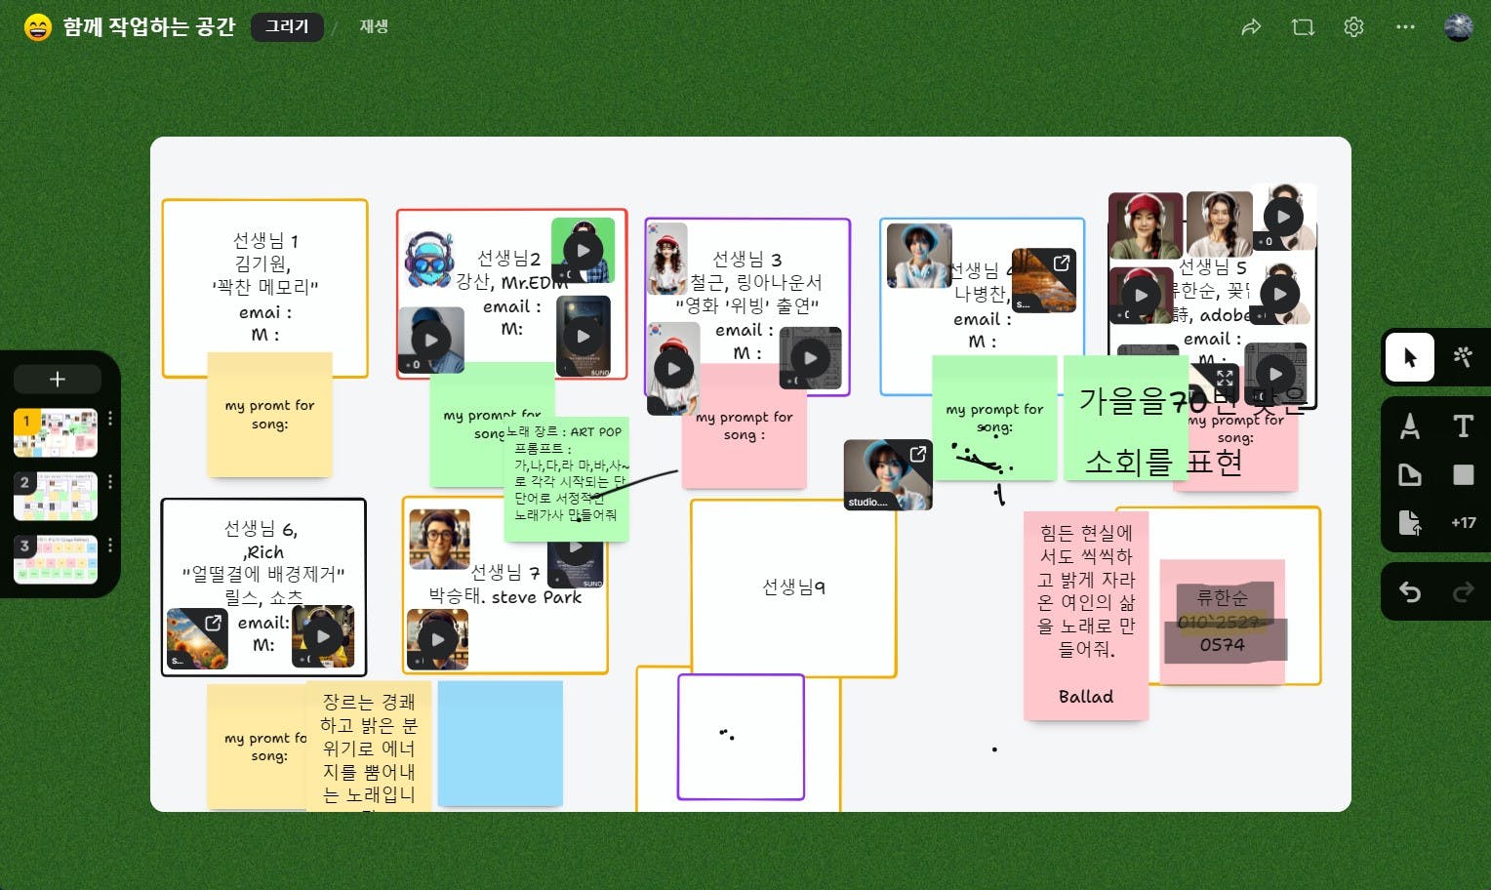Play the red-cap video left of 선생님 5's name
Image resolution: width=1491 pixels, height=890 pixels.
point(1141,295)
